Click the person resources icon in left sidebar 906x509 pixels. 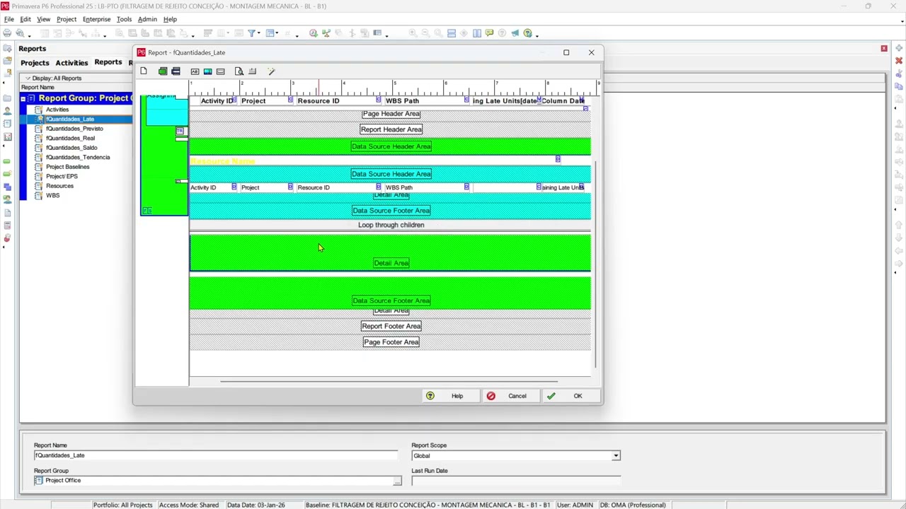(x=7, y=111)
